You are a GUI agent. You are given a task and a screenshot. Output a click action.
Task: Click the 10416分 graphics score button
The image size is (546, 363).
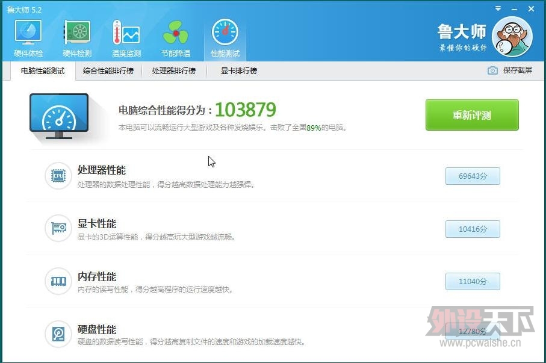click(x=473, y=229)
